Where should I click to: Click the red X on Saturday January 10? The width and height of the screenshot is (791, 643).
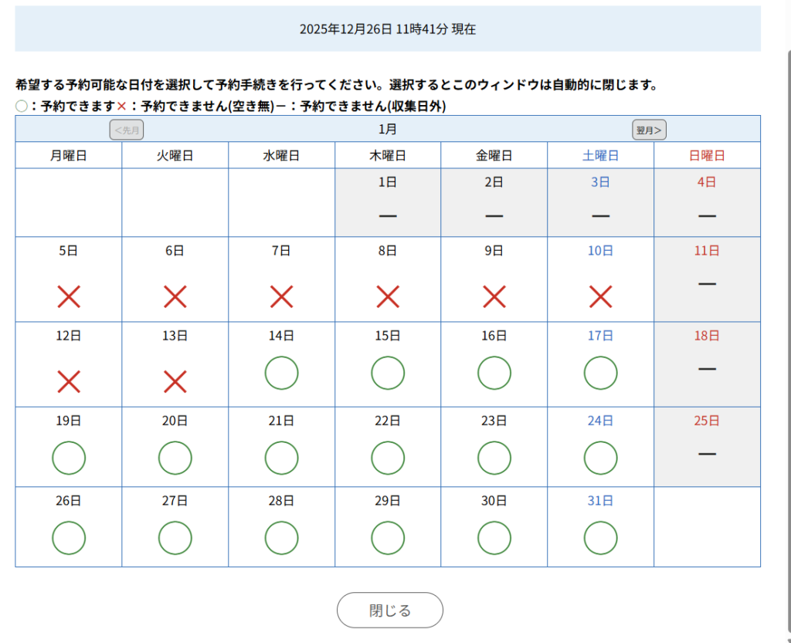pyautogui.click(x=600, y=296)
